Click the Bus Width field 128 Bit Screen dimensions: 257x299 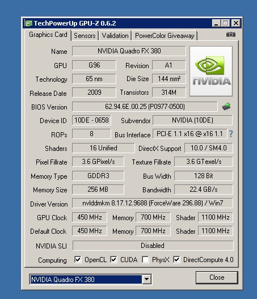coord(204,176)
